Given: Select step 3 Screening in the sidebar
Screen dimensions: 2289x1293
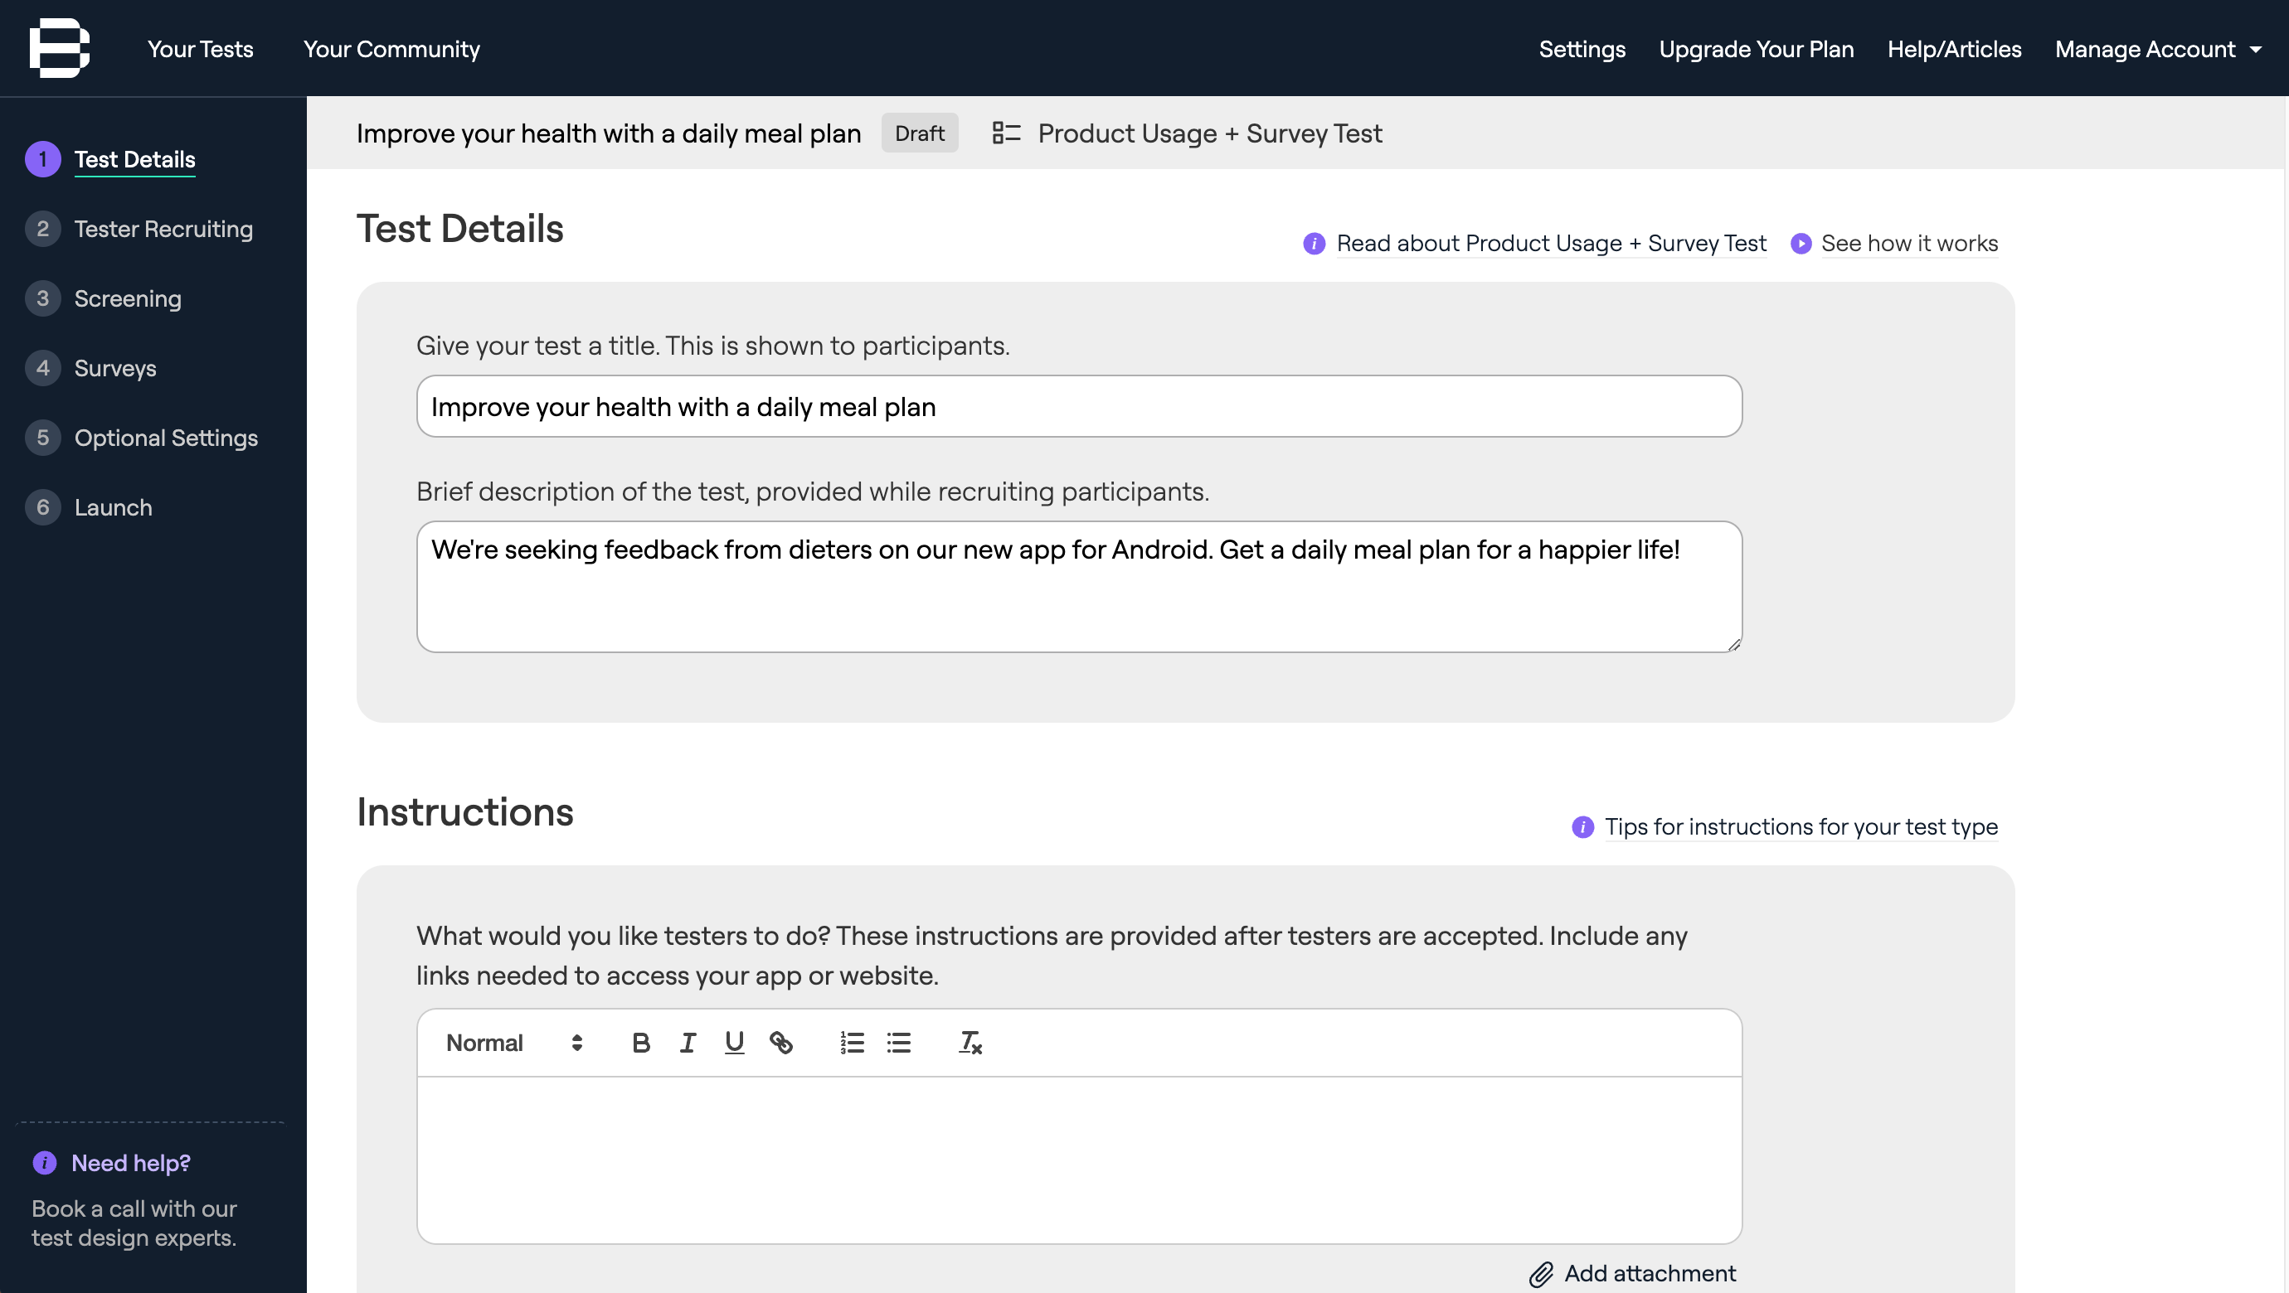Looking at the screenshot, I should (x=127, y=298).
